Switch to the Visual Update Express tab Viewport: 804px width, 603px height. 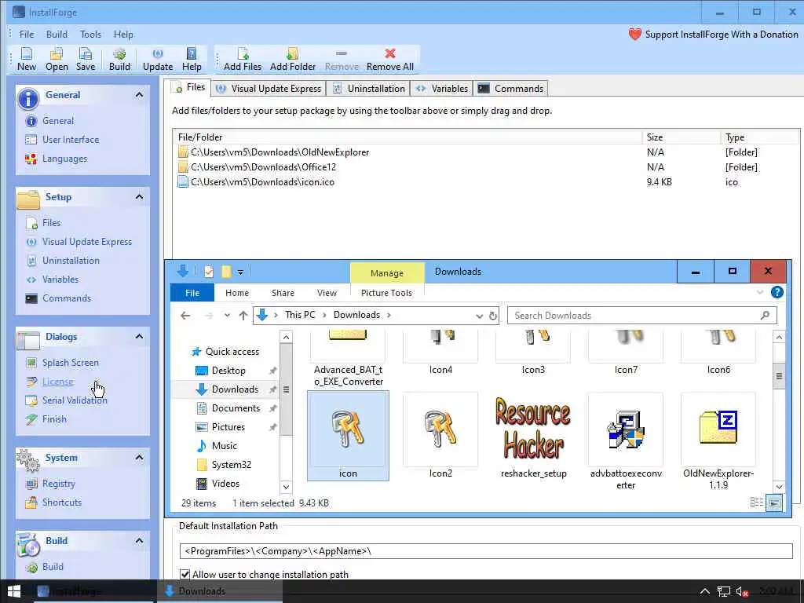click(270, 89)
